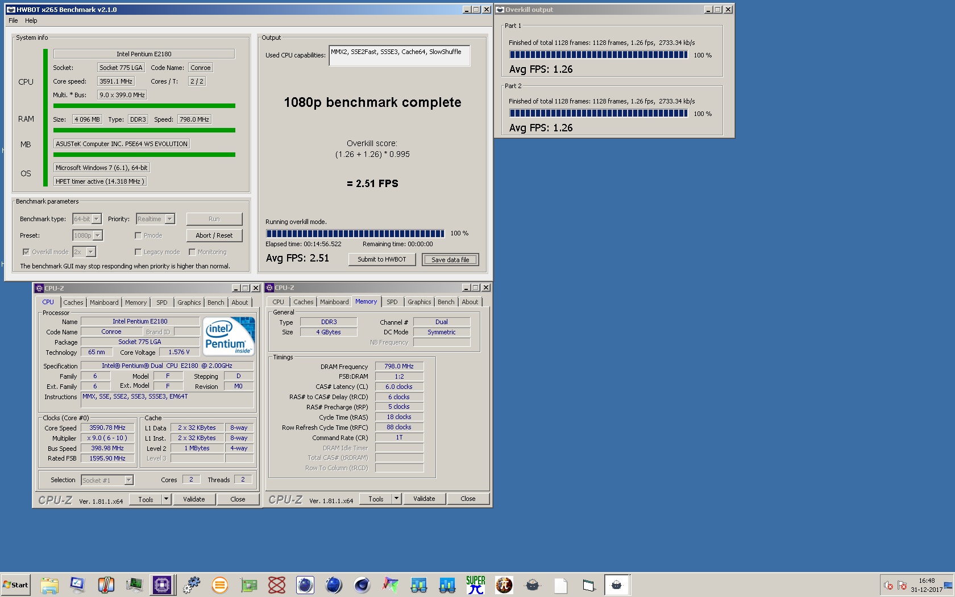Click the blue monitor with checkmark taskbar icon
The height and width of the screenshot is (597, 955).
tap(77, 584)
